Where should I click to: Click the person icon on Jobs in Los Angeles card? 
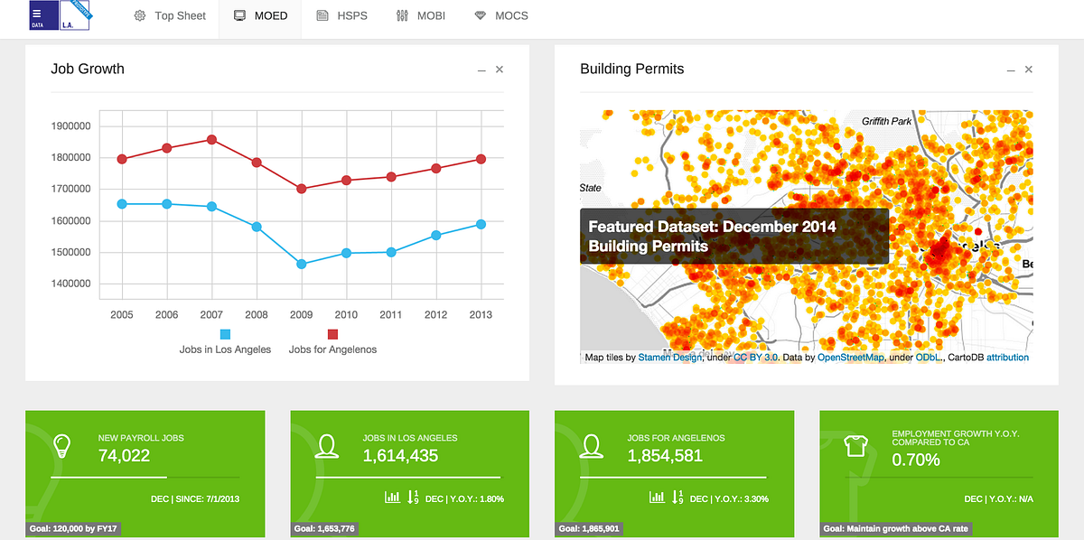click(x=327, y=446)
